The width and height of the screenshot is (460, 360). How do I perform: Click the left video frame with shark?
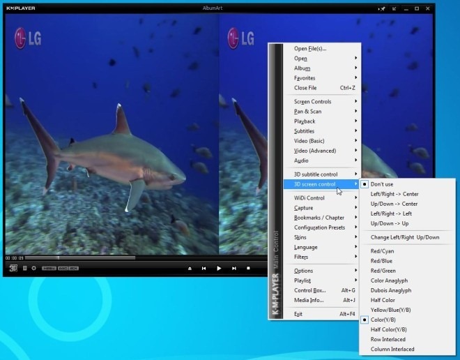click(x=112, y=134)
